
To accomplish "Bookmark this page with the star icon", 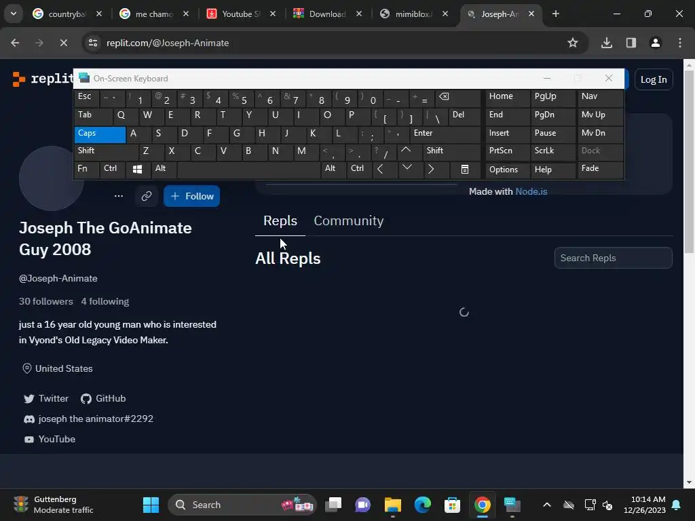I will (573, 43).
